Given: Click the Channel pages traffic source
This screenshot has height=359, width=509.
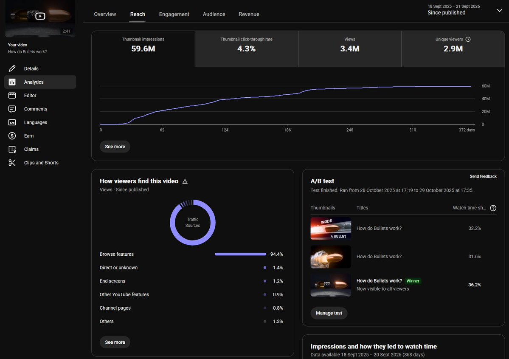Looking at the screenshot, I should 191,308.
